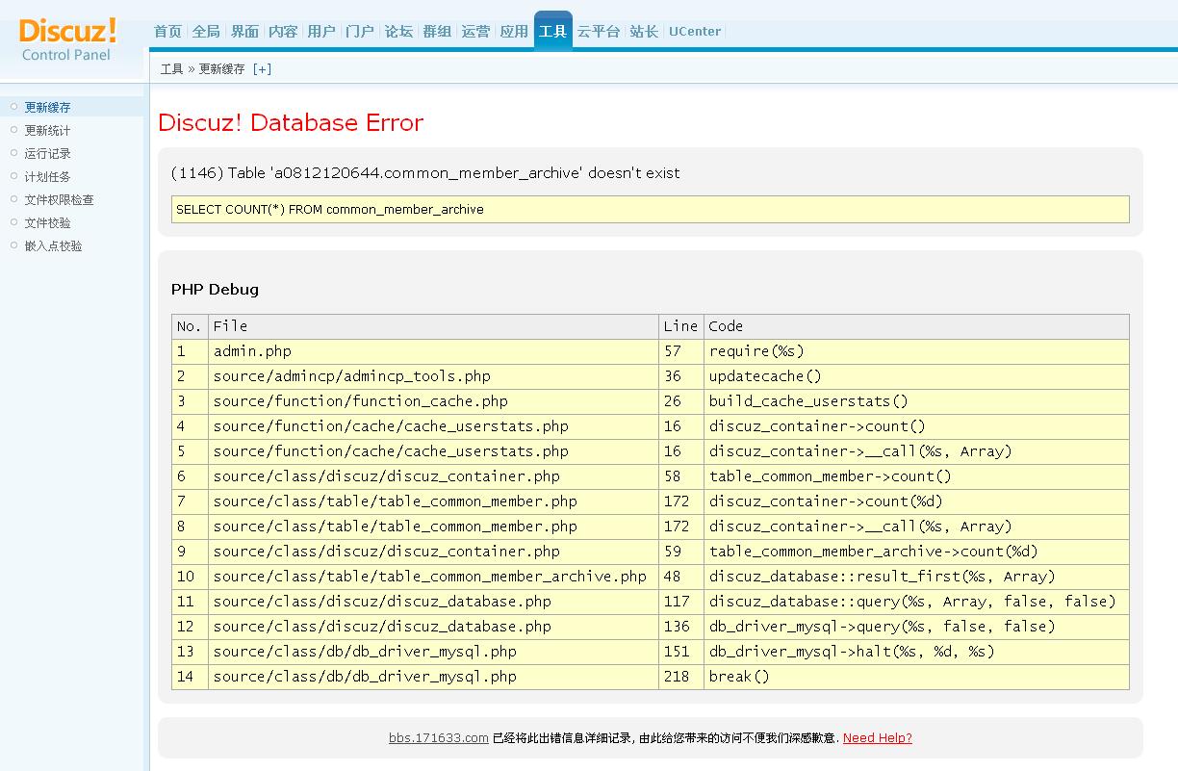Select 文件校验 sidebar item
The height and width of the screenshot is (771, 1178).
[47, 223]
